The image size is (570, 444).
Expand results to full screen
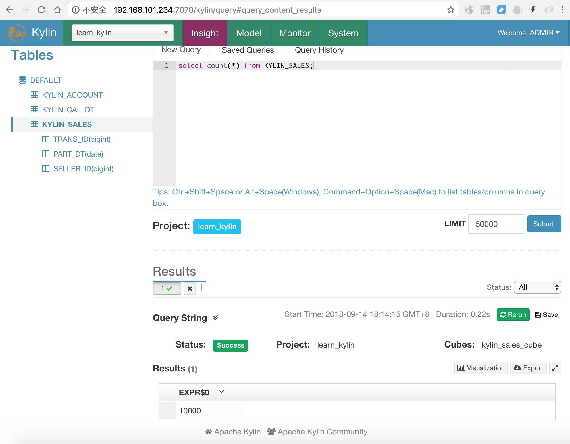click(555, 368)
